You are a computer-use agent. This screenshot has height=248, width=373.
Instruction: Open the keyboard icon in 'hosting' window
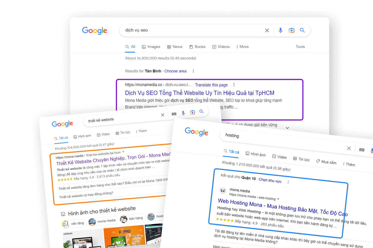362,150
